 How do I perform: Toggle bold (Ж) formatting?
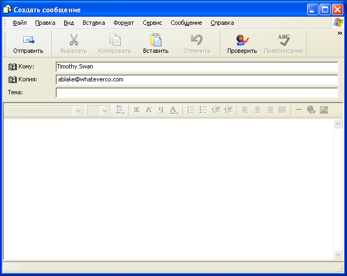tap(136, 110)
